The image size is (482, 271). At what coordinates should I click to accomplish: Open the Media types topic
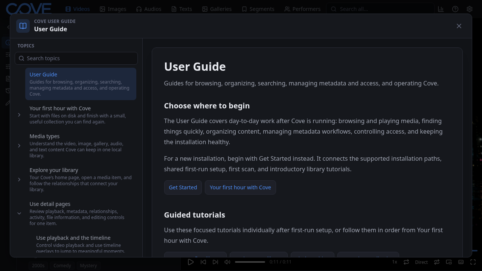click(x=81, y=146)
